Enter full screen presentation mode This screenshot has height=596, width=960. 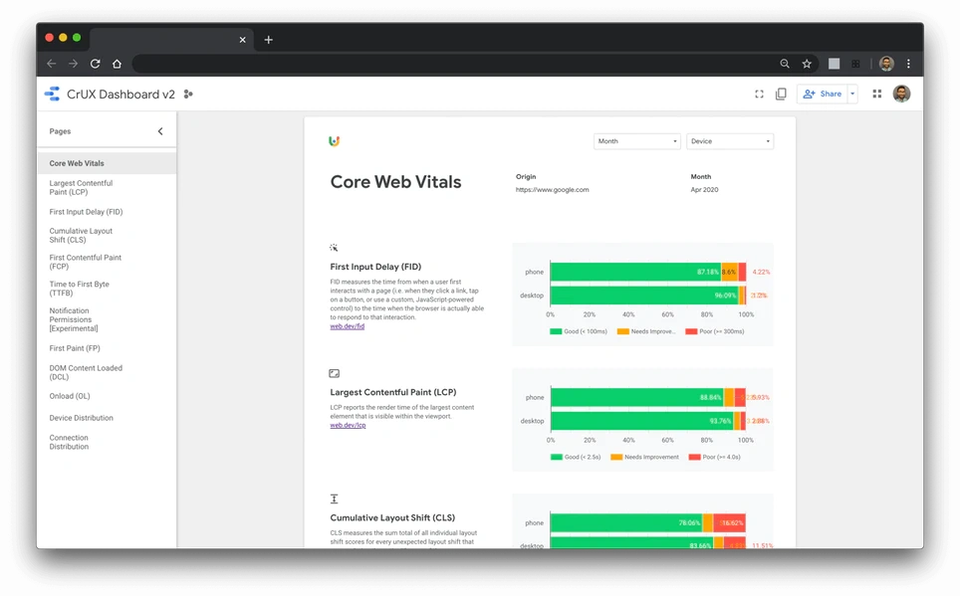(759, 94)
